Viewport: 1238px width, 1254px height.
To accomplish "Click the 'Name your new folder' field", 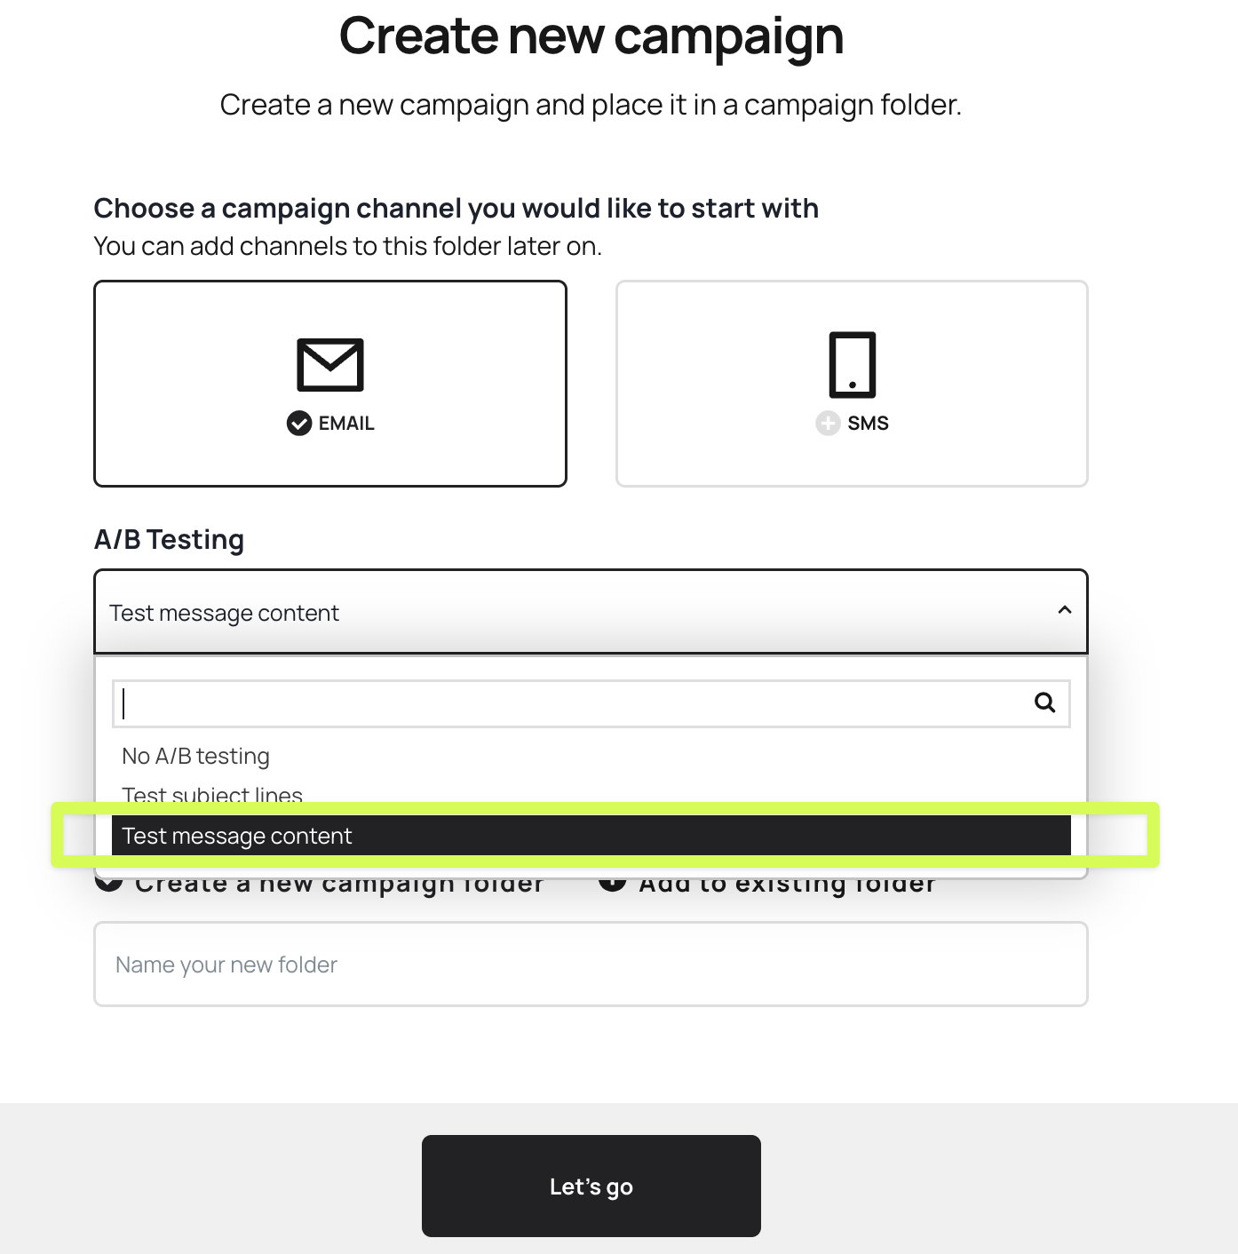I will [x=590, y=964].
